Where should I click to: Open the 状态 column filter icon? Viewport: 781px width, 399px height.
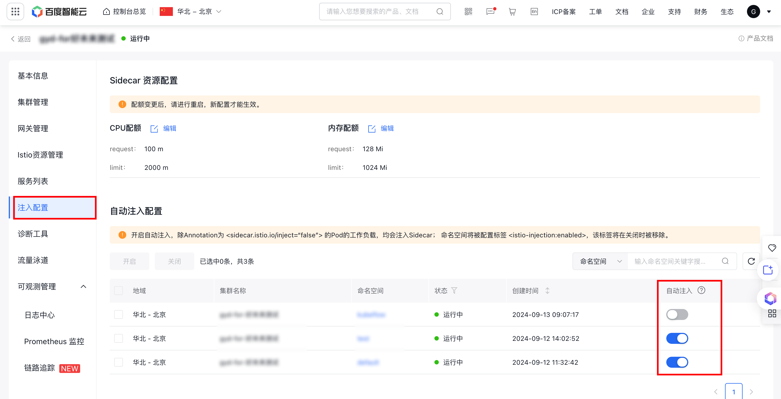[x=454, y=291]
